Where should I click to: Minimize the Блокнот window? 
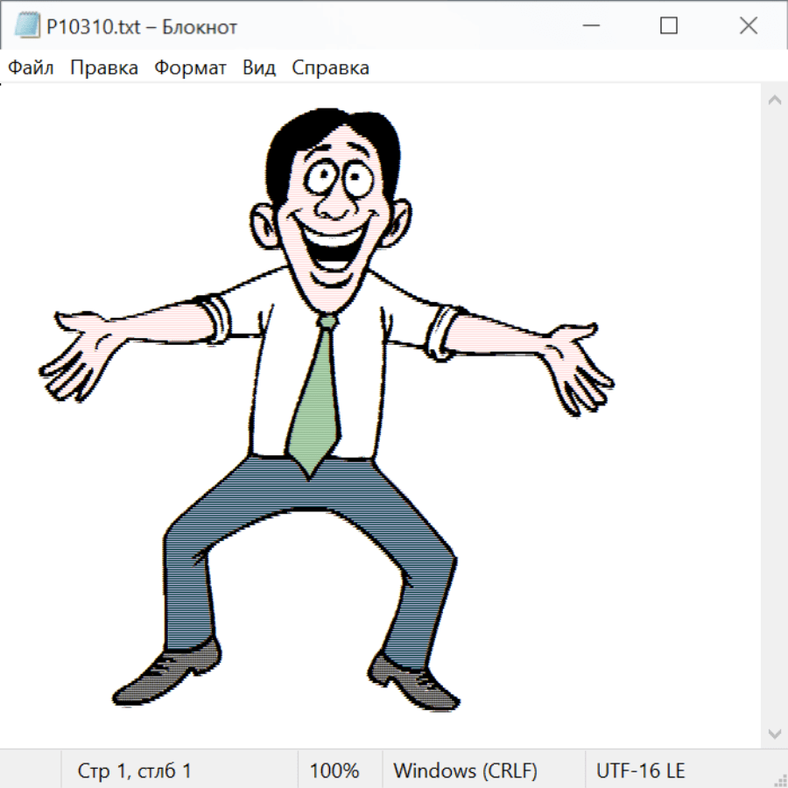[589, 26]
